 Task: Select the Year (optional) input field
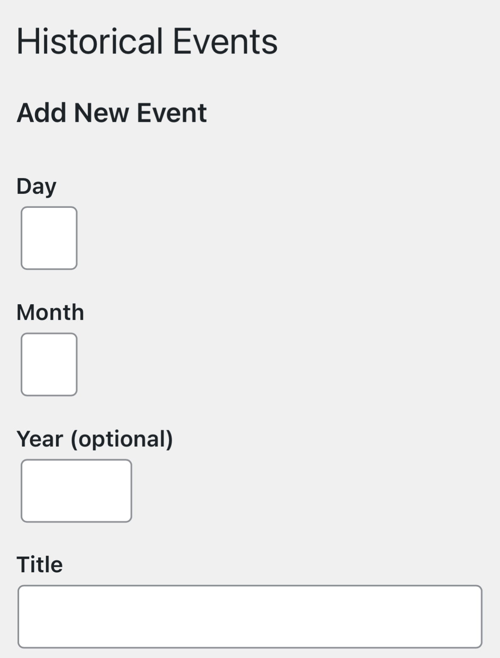(x=76, y=491)
